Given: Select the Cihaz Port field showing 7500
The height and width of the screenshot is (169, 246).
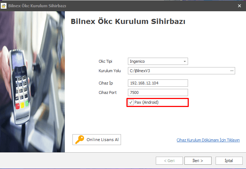Looking at the screenshot, I should point(158,92).
